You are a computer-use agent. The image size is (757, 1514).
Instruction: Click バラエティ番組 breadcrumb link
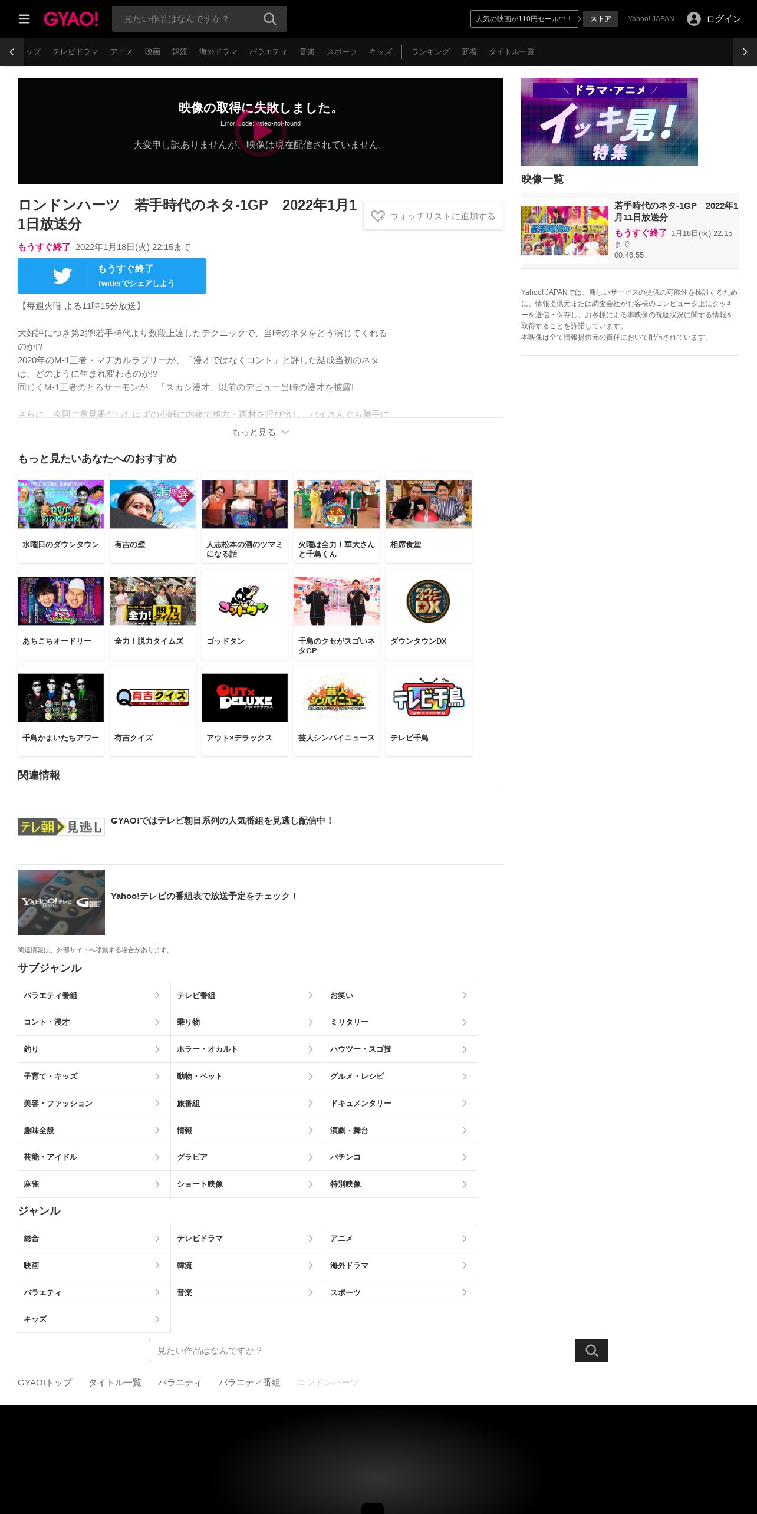click(249, 1383)
